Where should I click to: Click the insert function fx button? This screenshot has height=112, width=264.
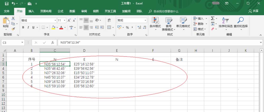tap(53, 43)
